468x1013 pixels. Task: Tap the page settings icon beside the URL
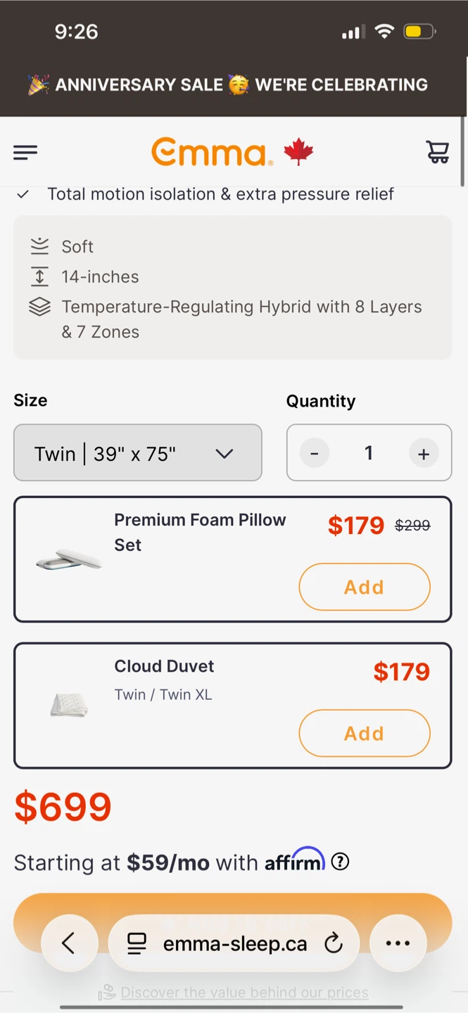coord(137,944)
